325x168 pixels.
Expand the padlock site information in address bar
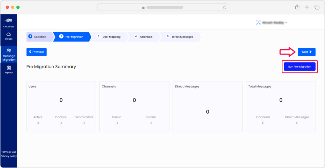coord(143,7)
